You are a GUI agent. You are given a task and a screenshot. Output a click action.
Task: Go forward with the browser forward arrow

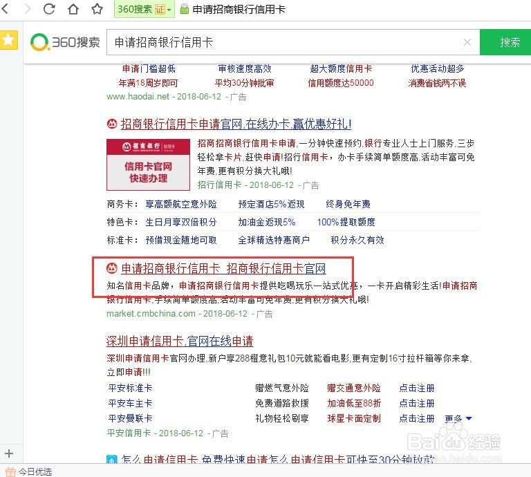pyautogui.click(x=28, y=9)
